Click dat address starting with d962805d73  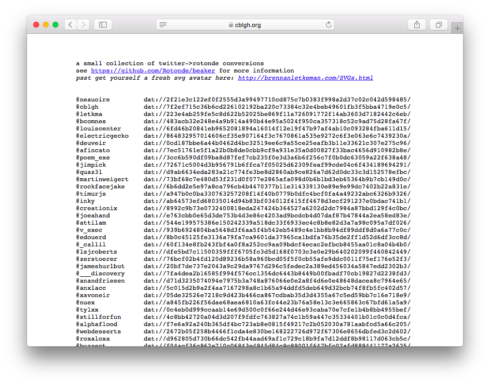[x=277, y=339]
